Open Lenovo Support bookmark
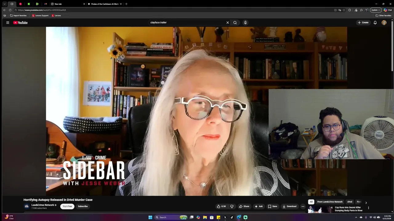The height and width of the screenshot is (221, 394). pos(40,15)
